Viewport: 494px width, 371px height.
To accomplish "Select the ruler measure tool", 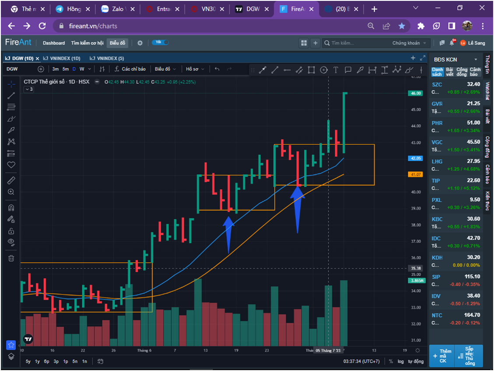I will point(11,180).
